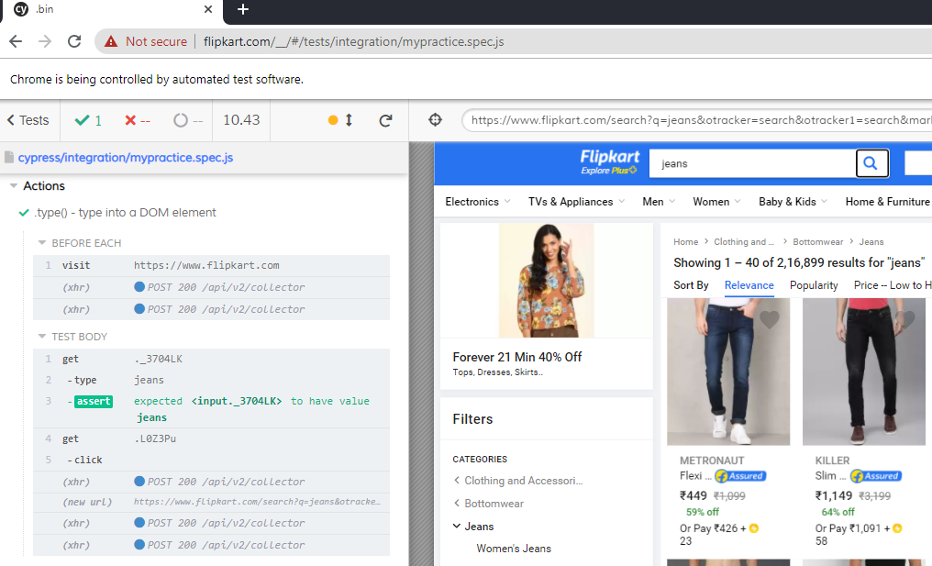
Task: Wishlist the Killer jeans heart icon
Action: click(905, 319)
